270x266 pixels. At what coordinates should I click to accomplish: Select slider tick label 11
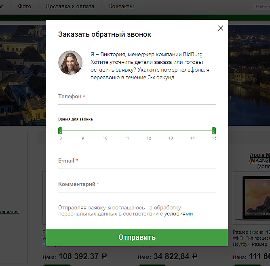click(x=127, y=138)
